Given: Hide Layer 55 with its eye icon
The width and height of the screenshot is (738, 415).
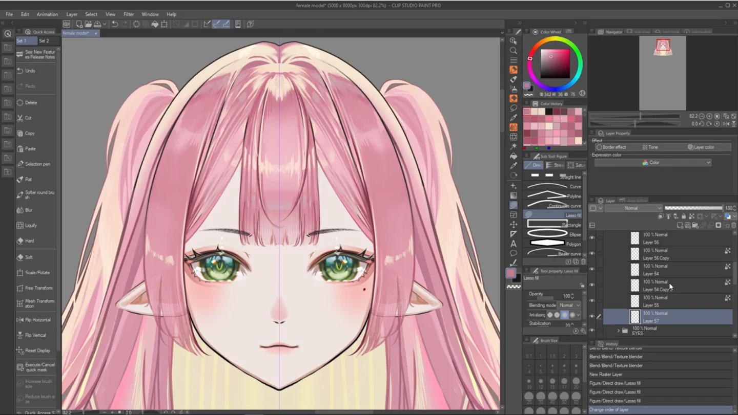Looking at the screenshot, I should click(x=592, y=301).
